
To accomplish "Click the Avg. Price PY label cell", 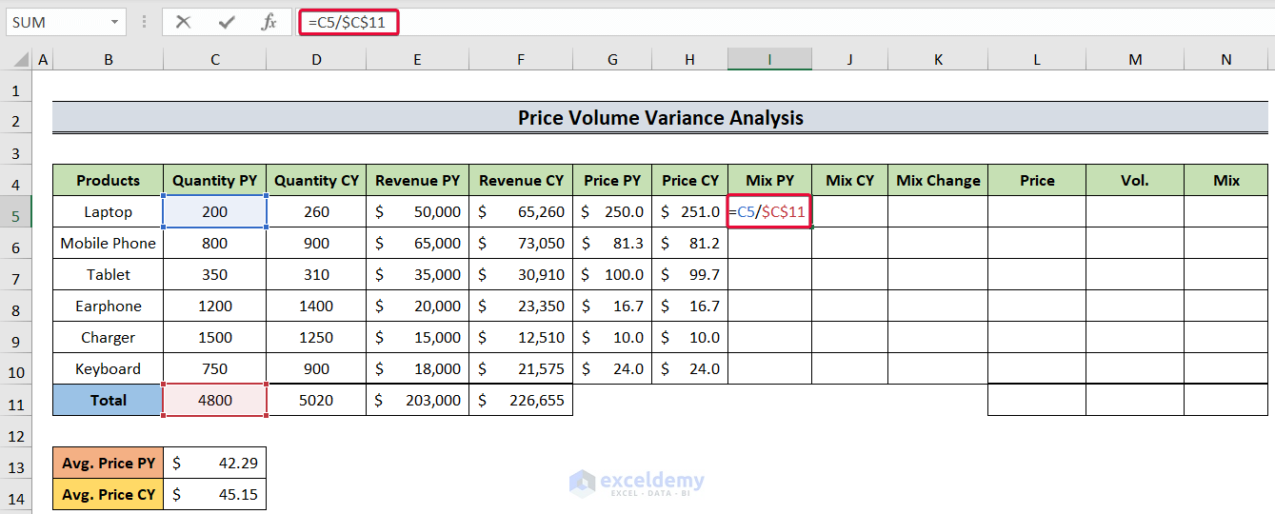I will click(108, 464).
